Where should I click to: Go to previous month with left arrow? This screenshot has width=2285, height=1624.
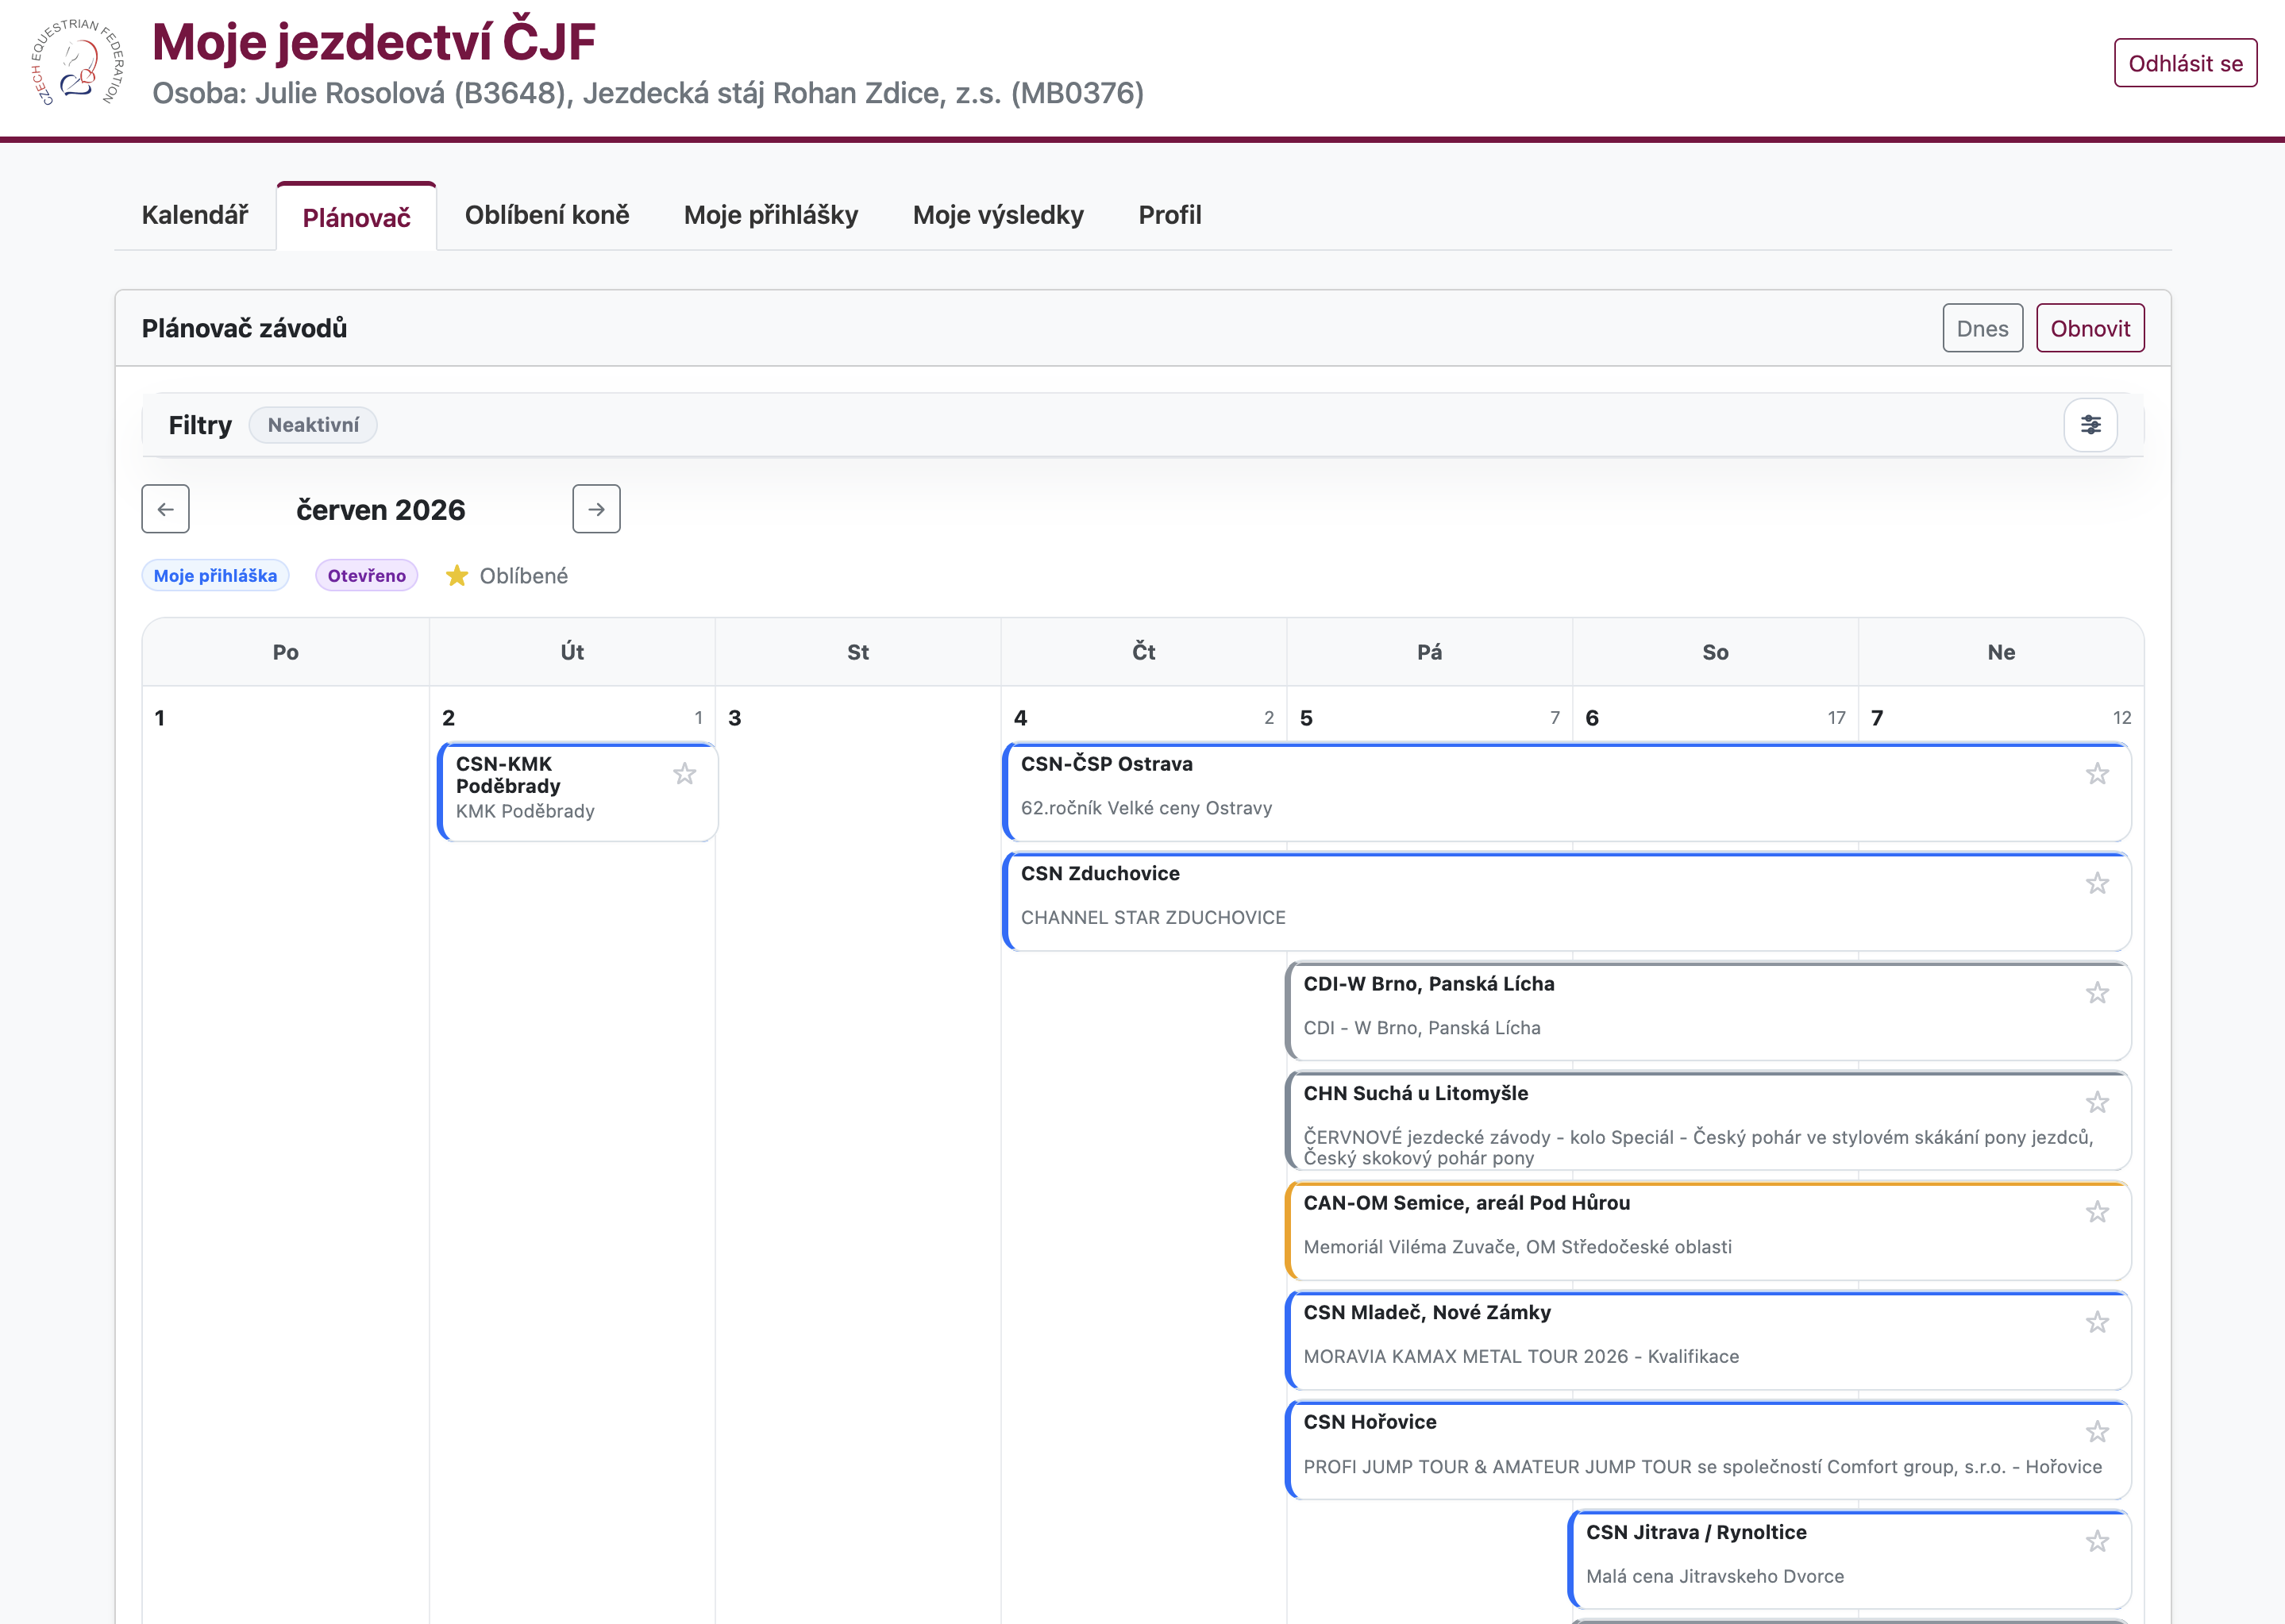[166, 509]
